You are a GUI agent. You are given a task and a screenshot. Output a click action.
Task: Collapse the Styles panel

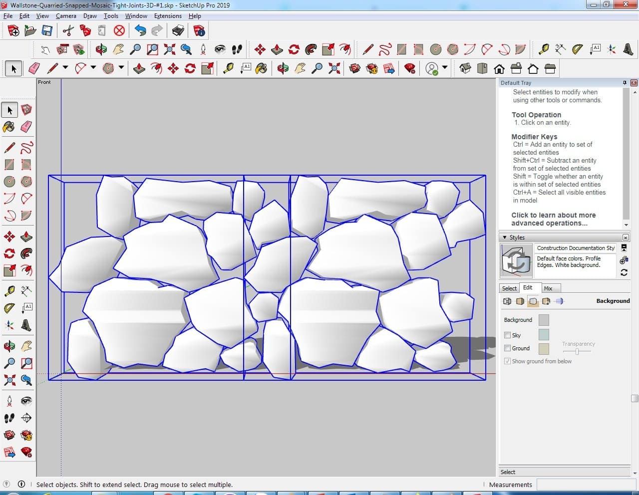pyautogui.click(x=505, y=238)
